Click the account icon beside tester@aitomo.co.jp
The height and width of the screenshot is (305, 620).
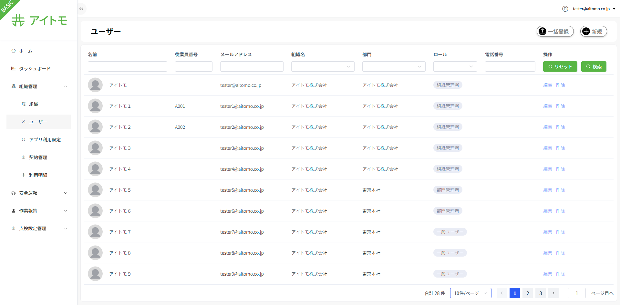pyautogui.click(x=565, y=9)
